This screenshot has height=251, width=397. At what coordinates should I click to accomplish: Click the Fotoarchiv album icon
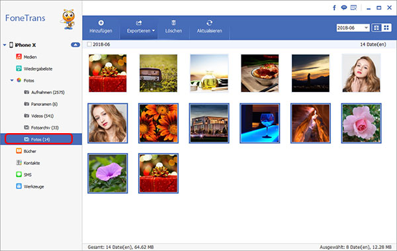coord(26,127)
